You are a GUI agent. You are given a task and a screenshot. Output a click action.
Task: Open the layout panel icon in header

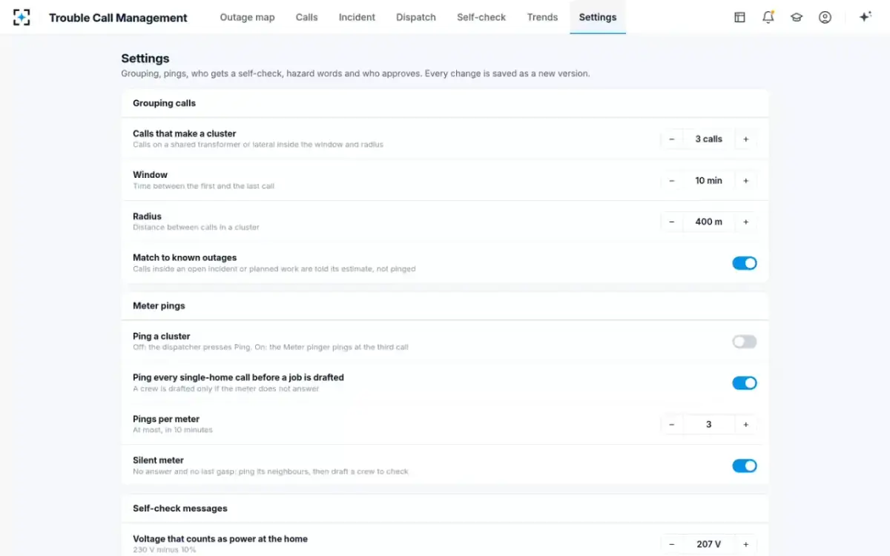tap(739, 17)
